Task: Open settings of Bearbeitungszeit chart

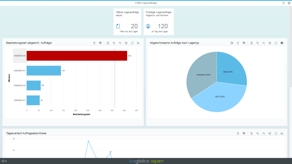Action: pyautogui.click(x=126, y=43)
